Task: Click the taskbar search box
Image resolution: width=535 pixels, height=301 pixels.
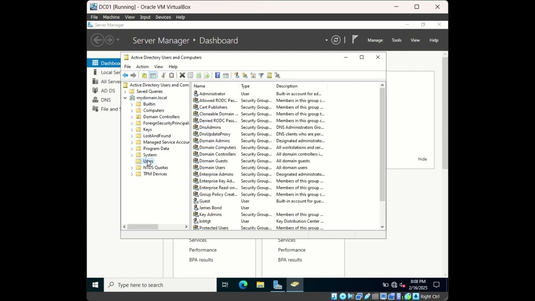Action: (x=160, y=285)
